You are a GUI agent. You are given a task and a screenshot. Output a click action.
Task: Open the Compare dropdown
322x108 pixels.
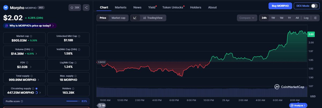pyautogui.click(x=247, y=18)
